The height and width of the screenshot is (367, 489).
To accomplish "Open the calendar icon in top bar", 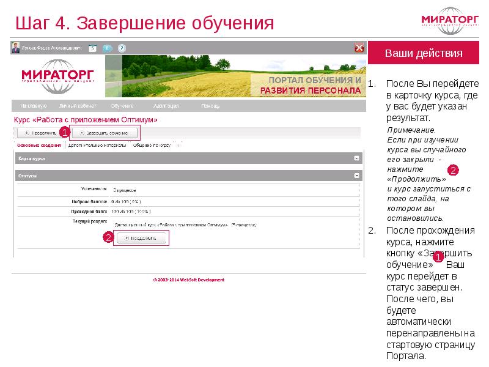I will (92, 48).
